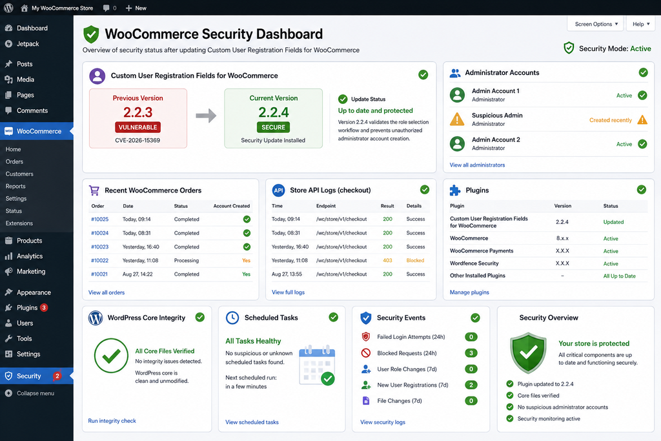Click the green shield beside the dashboard title
Screen dimensions: 661x441
click(x=91, y=34)
